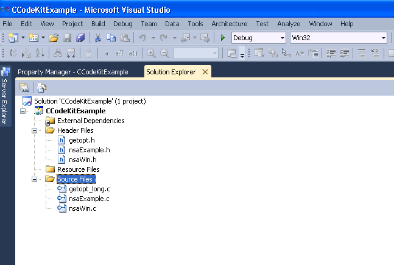Screen dimensions: 394x265
Task: Click the New Project toolbar icon
Action: click(x=13, y=38)
